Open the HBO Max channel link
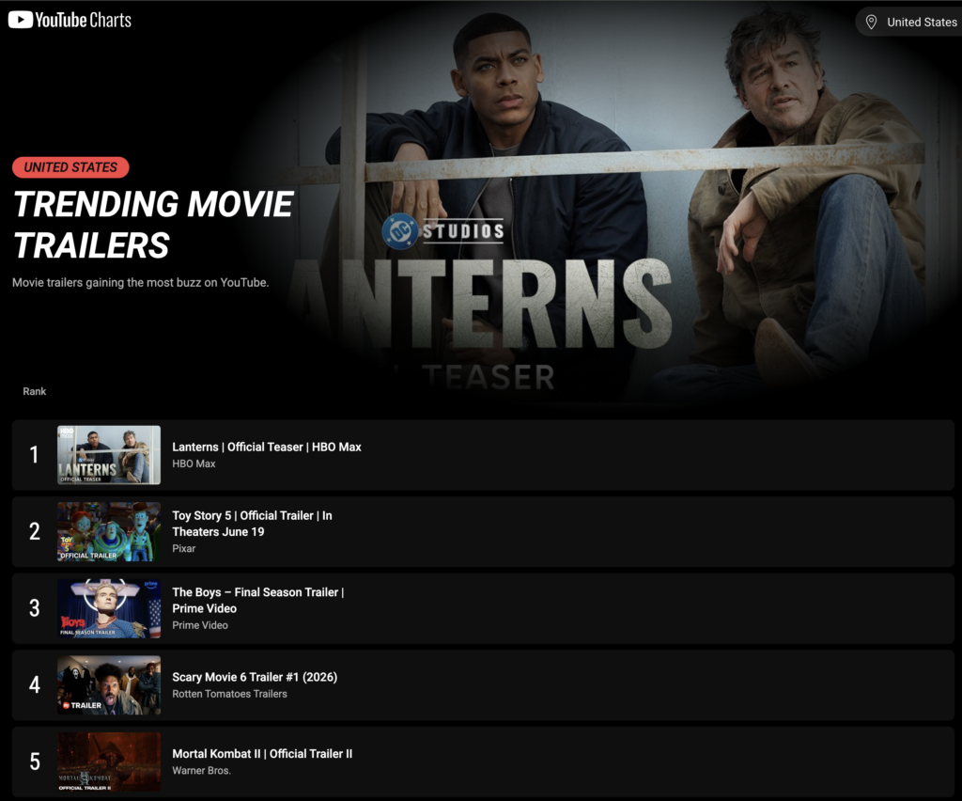This screenshot has width=962, height=801. [194, 463]
